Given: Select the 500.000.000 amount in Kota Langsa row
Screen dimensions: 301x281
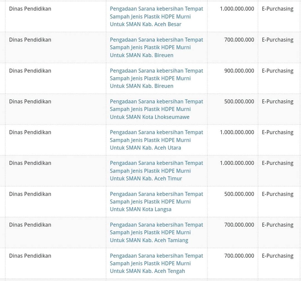Looking at the screenshot, I should point(239,194).
